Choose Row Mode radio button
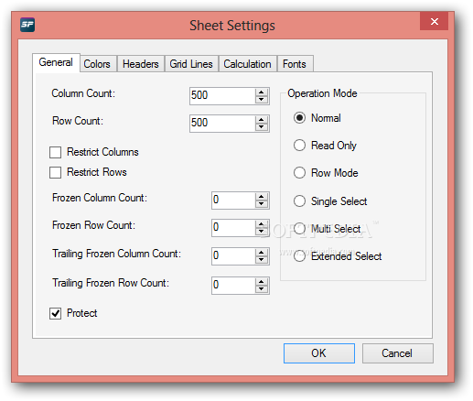 pos(299,173)
